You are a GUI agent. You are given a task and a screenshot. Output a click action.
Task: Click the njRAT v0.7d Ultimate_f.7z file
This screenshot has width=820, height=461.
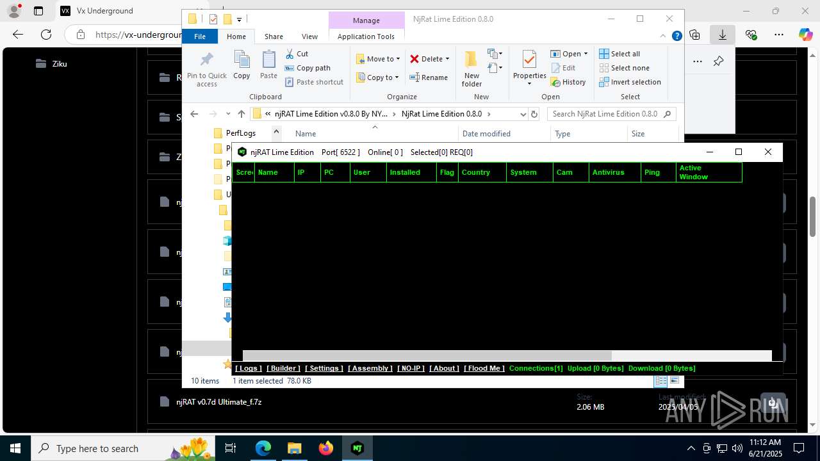tap(218, 402)
